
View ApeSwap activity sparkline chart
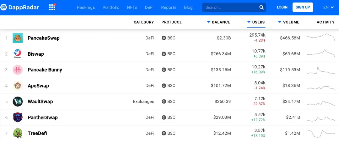321,87
